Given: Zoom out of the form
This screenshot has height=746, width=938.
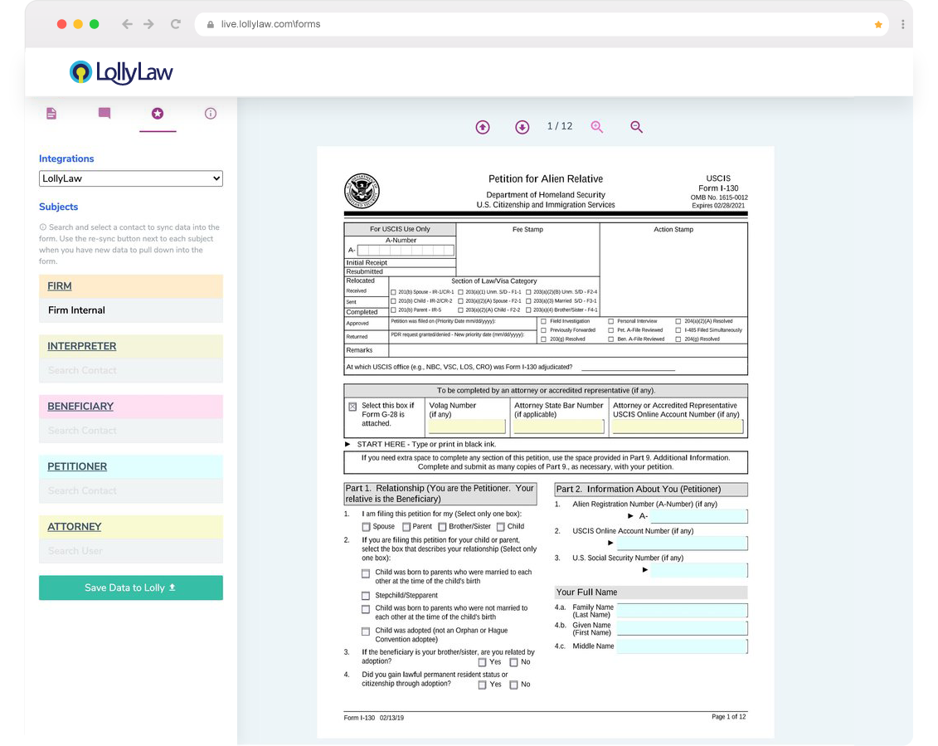Looking at the screenshot, I should click(636, 127).
